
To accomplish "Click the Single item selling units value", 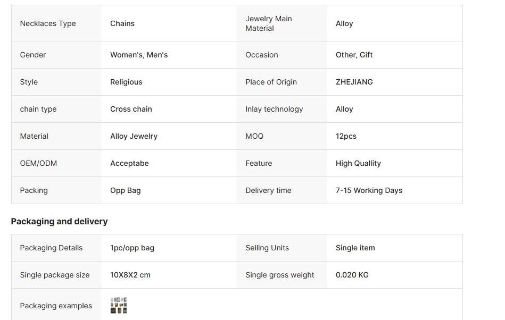I will [355, 248].
